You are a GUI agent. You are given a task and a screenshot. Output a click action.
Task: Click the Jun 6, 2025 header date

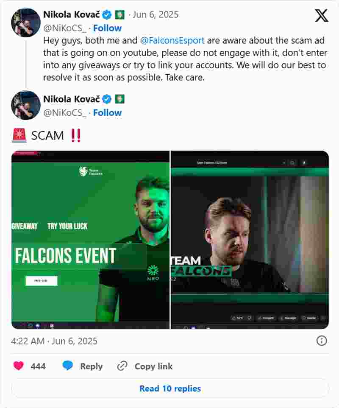click(156, 14)
